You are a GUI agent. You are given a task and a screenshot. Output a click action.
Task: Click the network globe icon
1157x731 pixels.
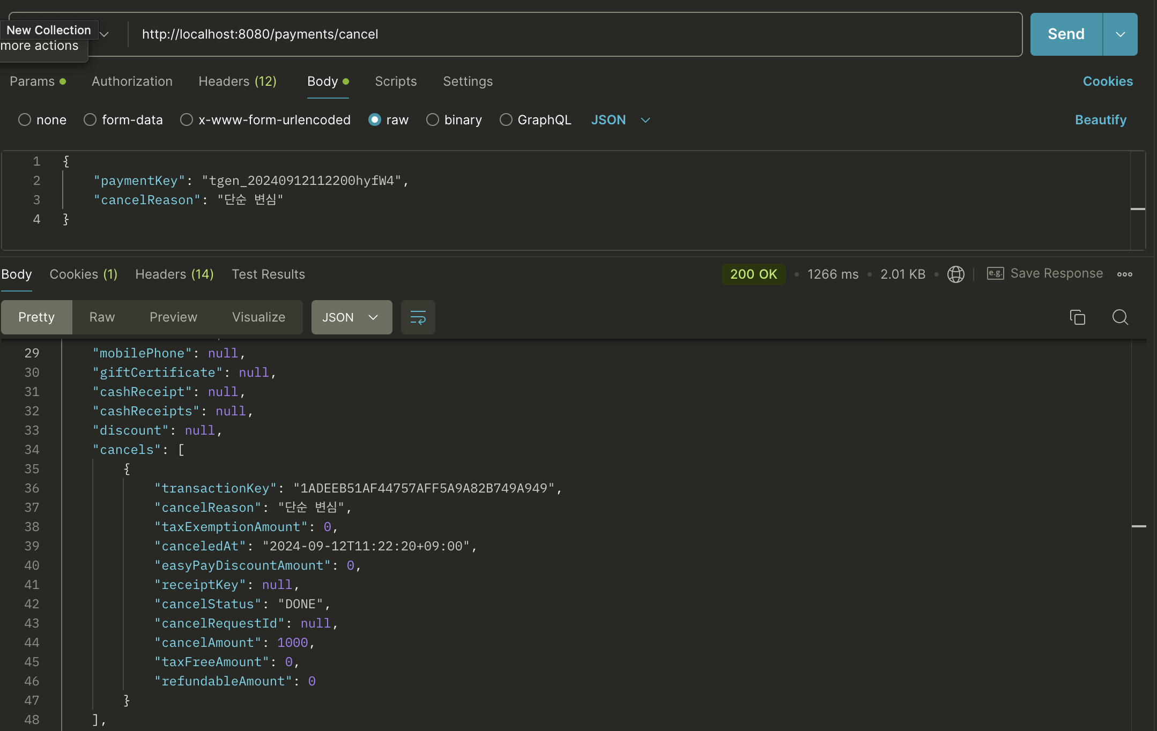955,274
